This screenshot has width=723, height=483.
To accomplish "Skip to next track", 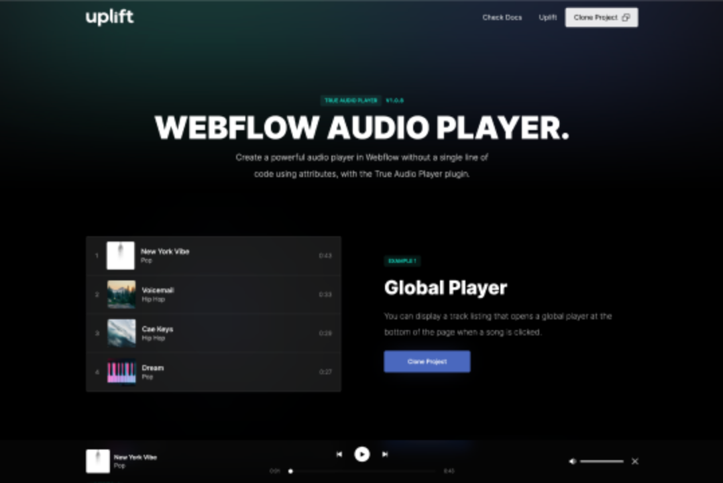I will tap(385, 454).
